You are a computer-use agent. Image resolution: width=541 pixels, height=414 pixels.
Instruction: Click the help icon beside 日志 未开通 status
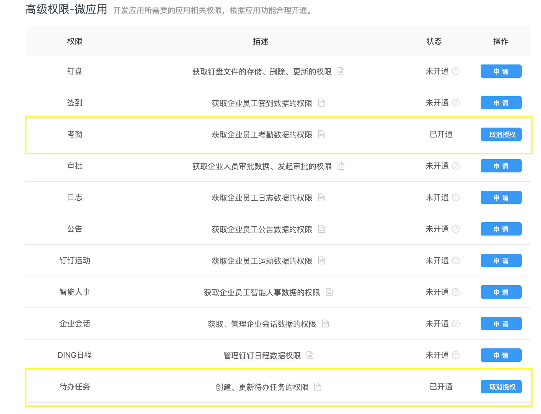456,198
